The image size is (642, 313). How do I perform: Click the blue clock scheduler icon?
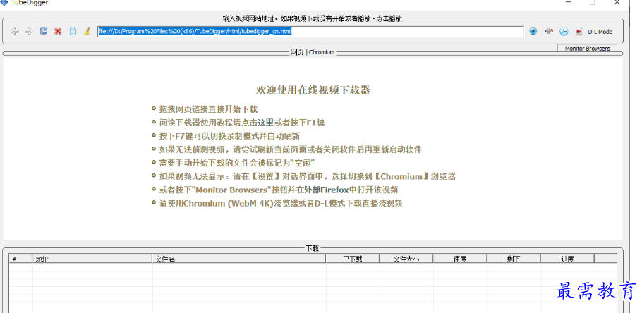coord(564,32)
